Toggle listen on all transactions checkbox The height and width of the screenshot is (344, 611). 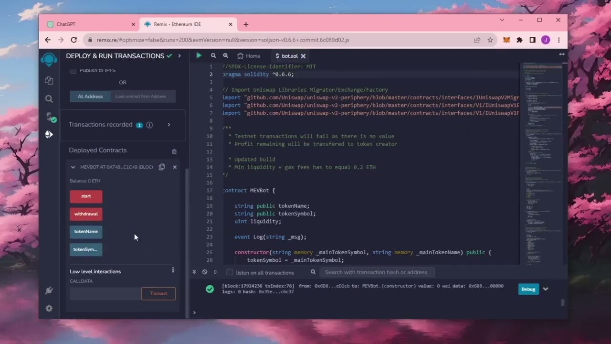[x=230, y=272]
